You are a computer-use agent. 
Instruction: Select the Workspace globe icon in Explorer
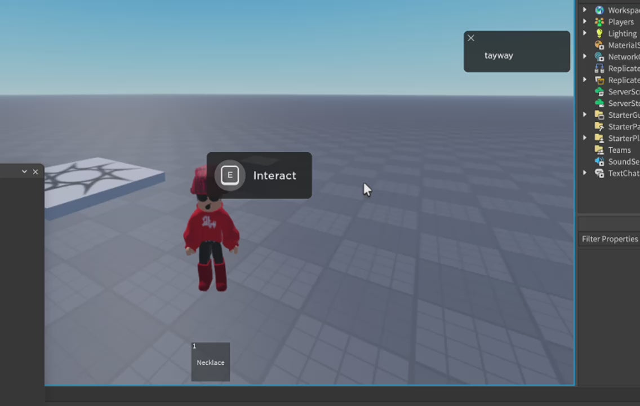[x=599, y=10]
